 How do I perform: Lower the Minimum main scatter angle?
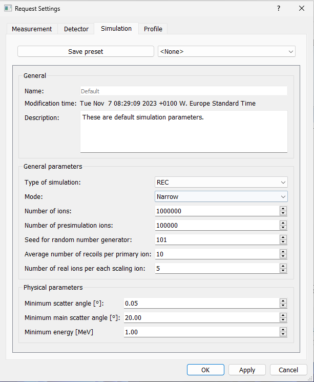tap(283, 320)
